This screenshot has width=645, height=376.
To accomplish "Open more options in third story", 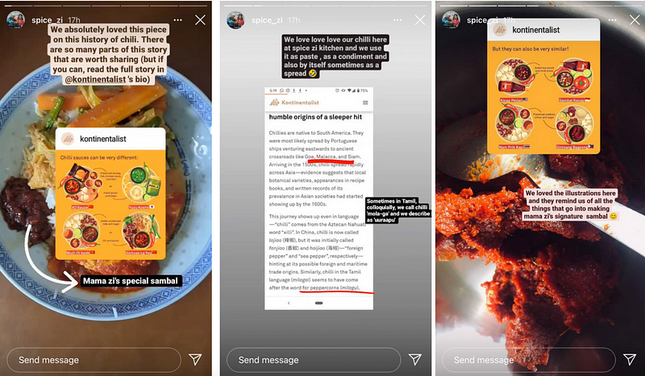I will point(613,20).
